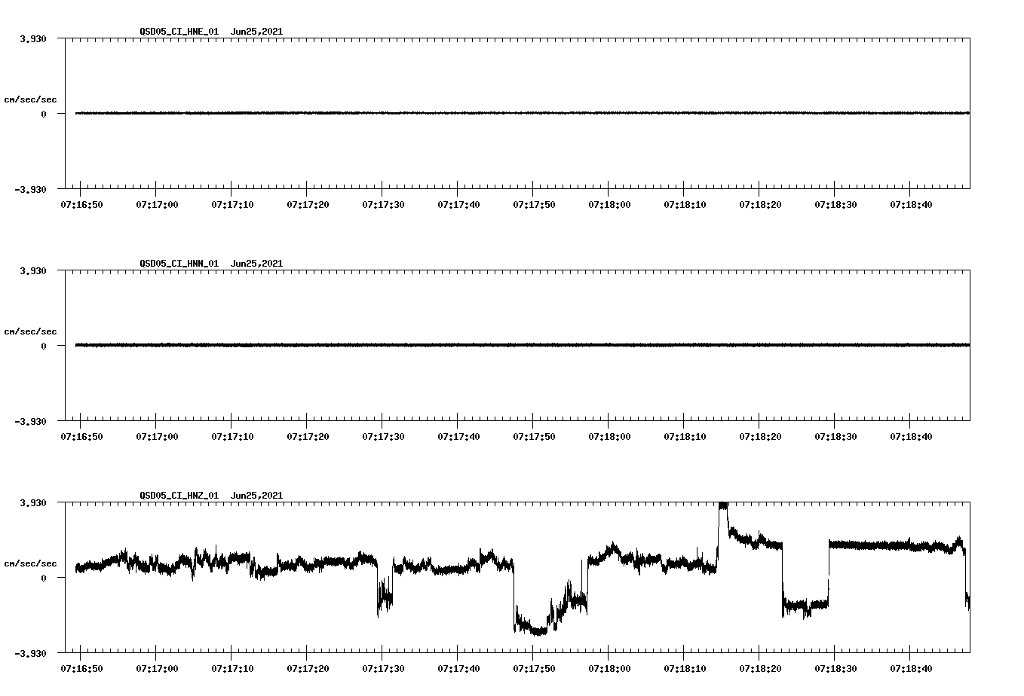The height and width of the screenshot is (696, 1024).
Task: Click the QSD05_CI_HNN_01 channel title
Action: click(179, 264)
